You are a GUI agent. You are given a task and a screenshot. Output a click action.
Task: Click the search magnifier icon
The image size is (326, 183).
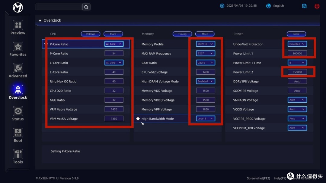(86, 7)
